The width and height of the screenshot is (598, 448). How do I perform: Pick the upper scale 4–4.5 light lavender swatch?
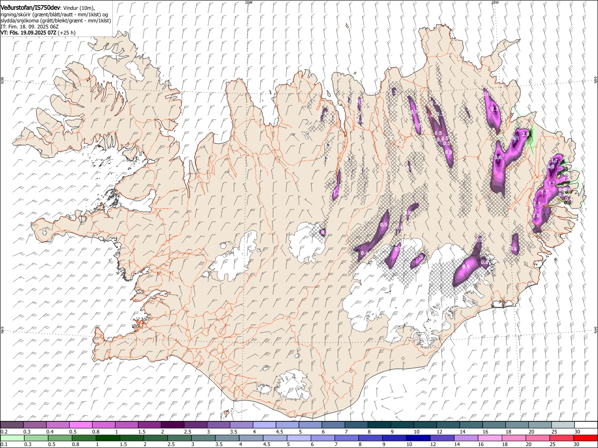point(264,425)
